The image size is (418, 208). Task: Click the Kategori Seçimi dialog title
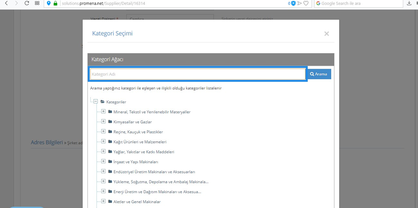[112, 34]
